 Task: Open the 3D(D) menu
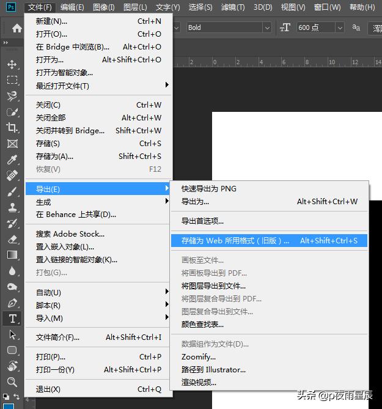(x=263, y=7)
